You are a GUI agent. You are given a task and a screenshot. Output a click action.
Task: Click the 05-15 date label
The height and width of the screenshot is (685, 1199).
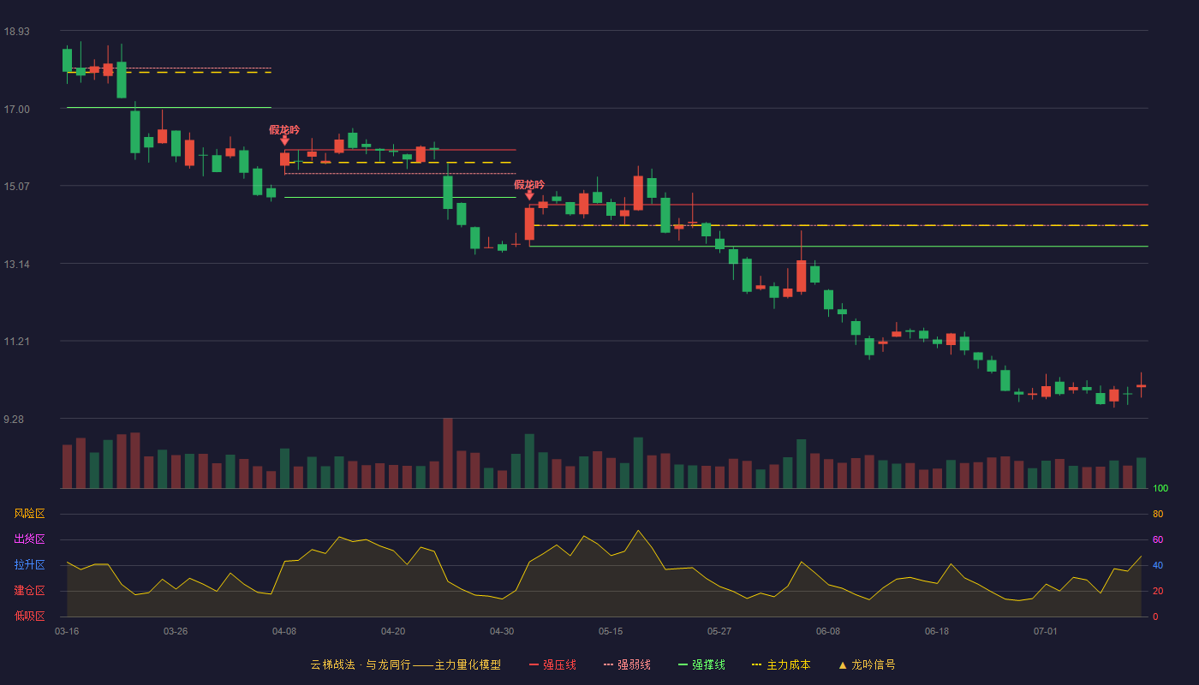pos(611,631)
